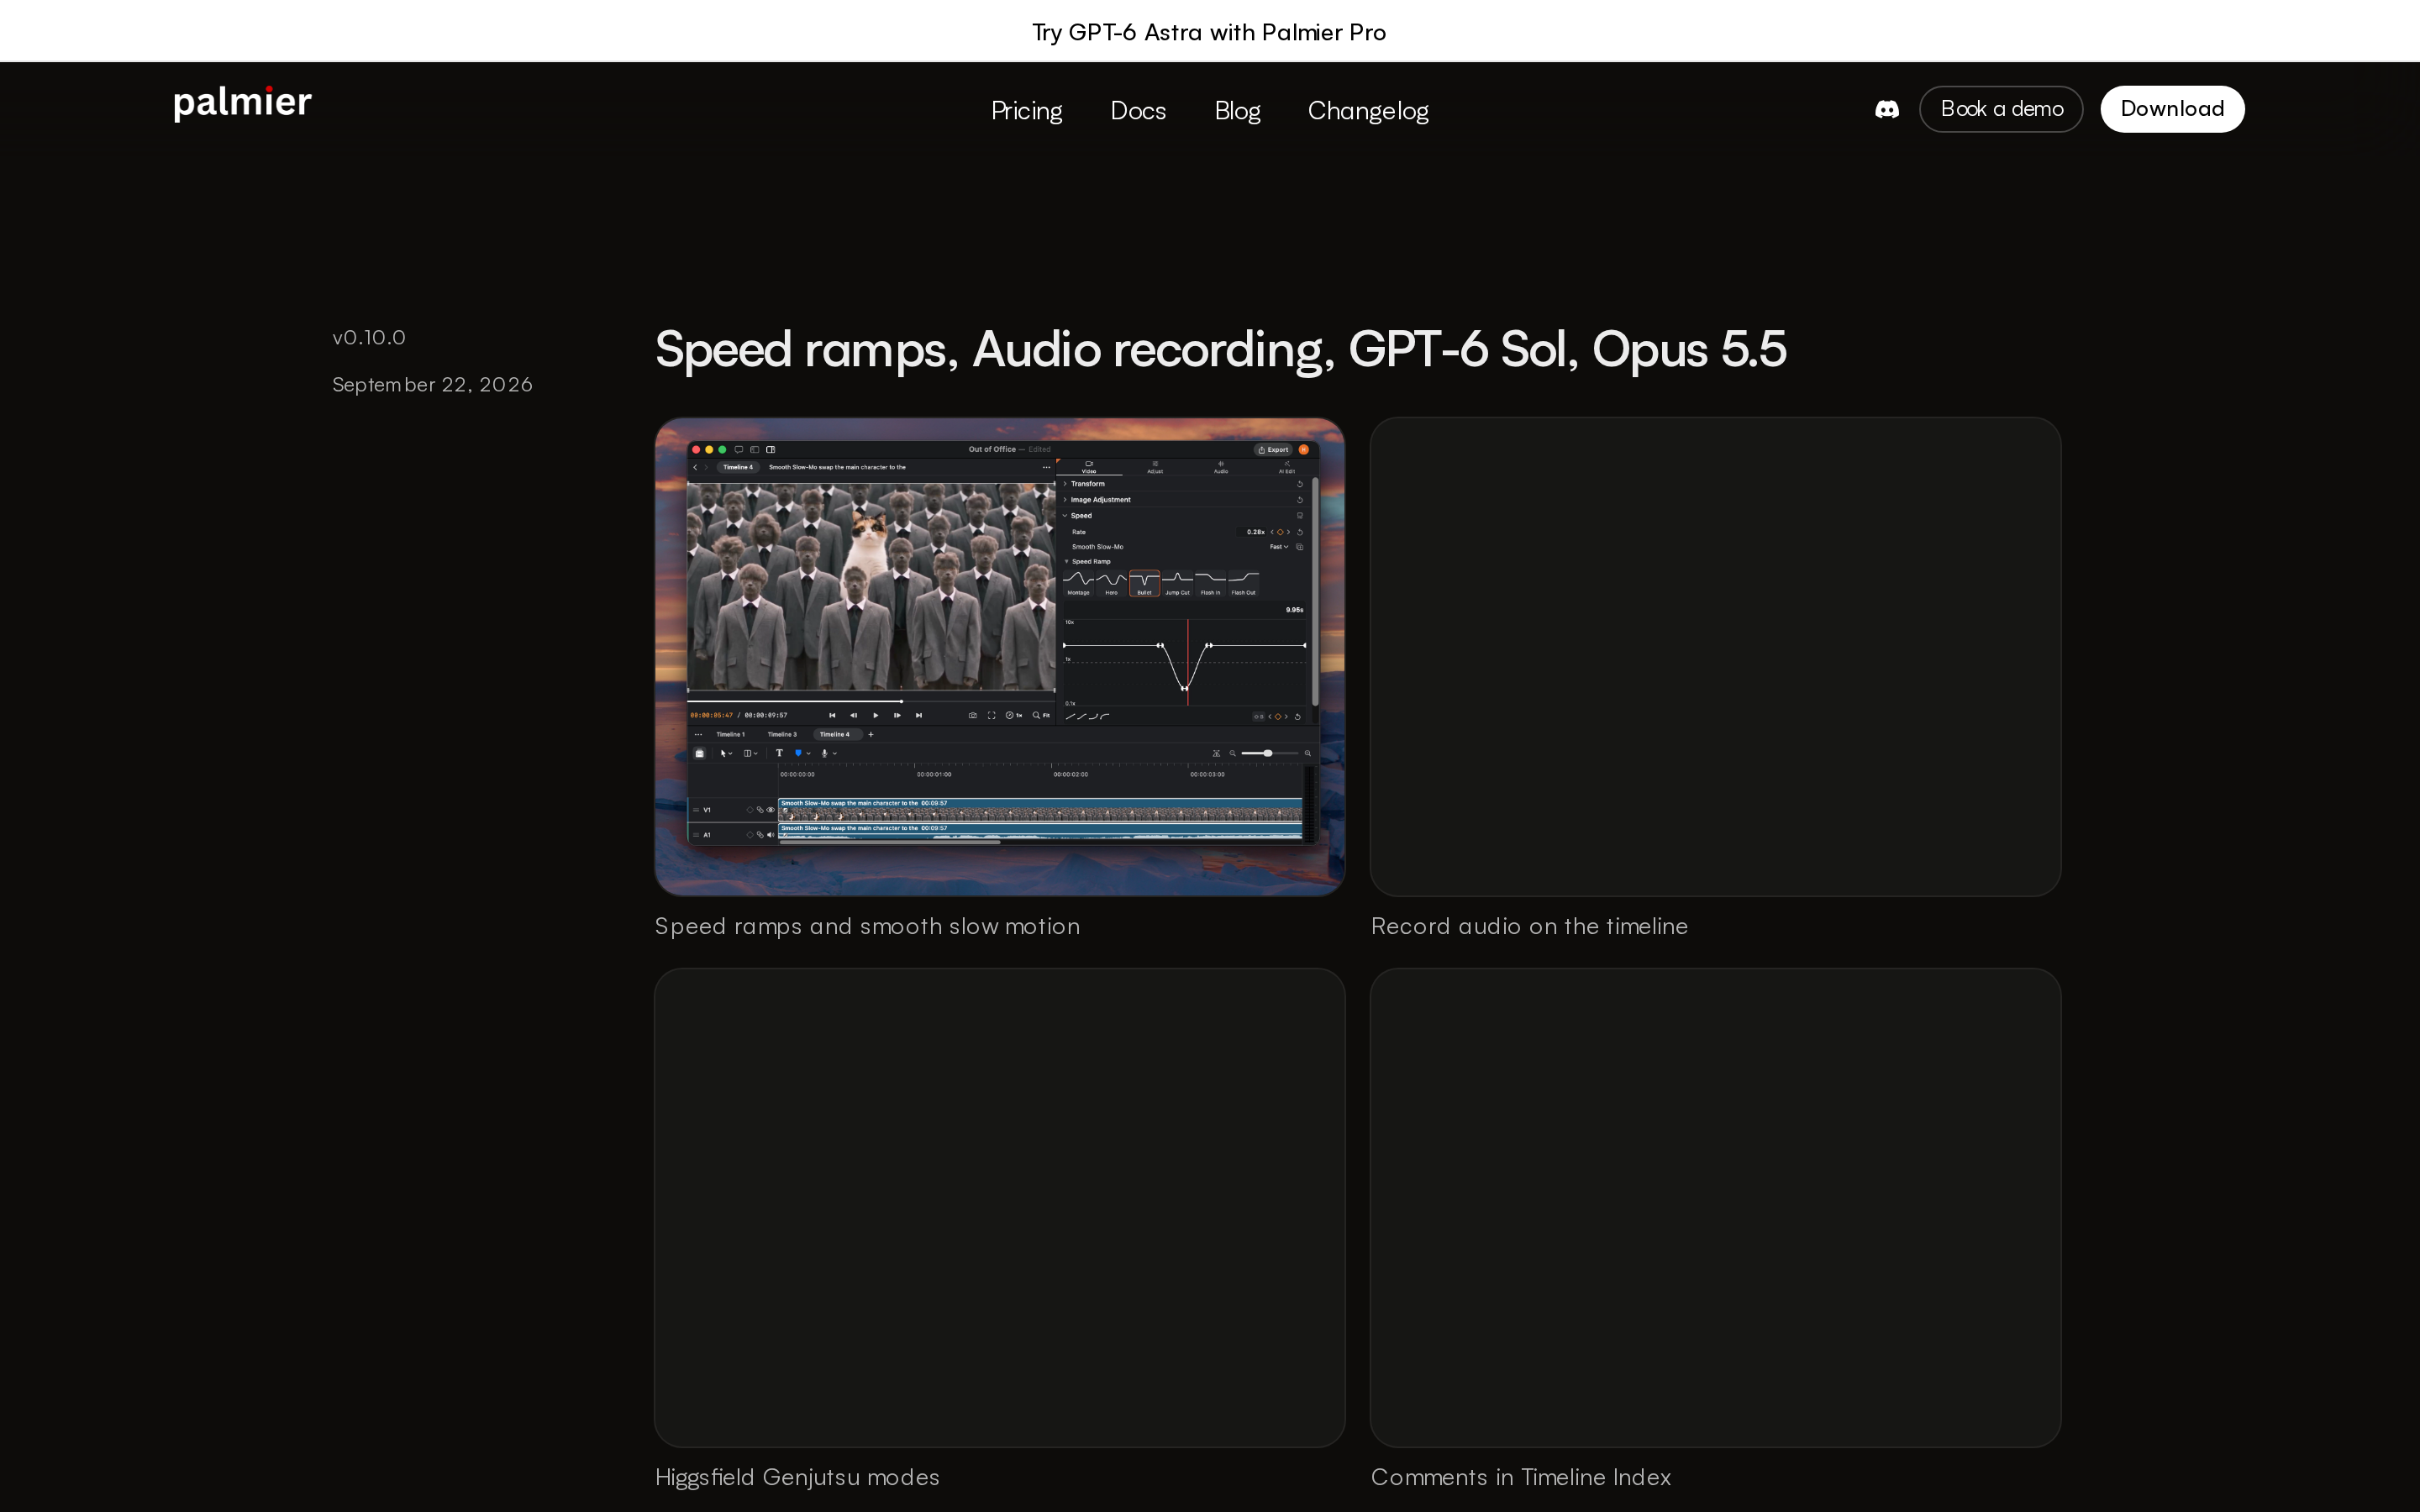The height and width of the screenshot is (1512, 2420).
Task: Click the Book a demo button
Action: click(2001, 109)
